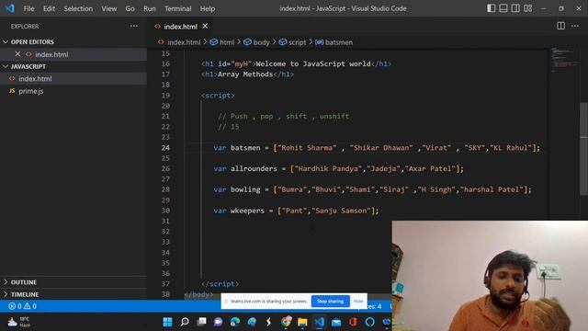
Task: Click html breadcrumb segment
Action: point(227,42)
